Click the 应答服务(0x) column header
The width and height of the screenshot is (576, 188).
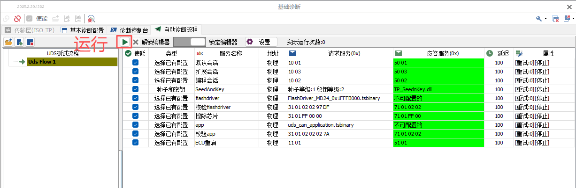click(438, 53)
